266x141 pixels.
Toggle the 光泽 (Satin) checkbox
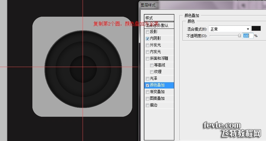coord(148,79)
